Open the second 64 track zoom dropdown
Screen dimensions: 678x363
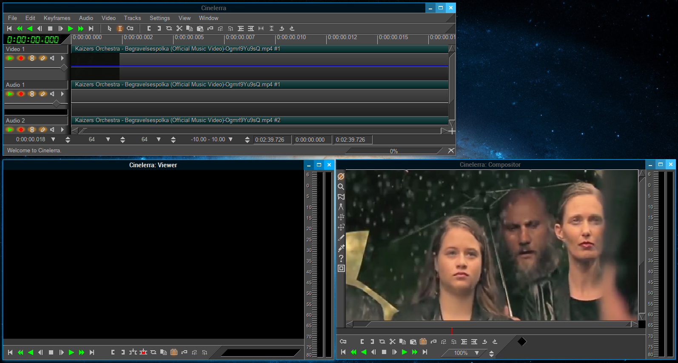click(159, 139)
